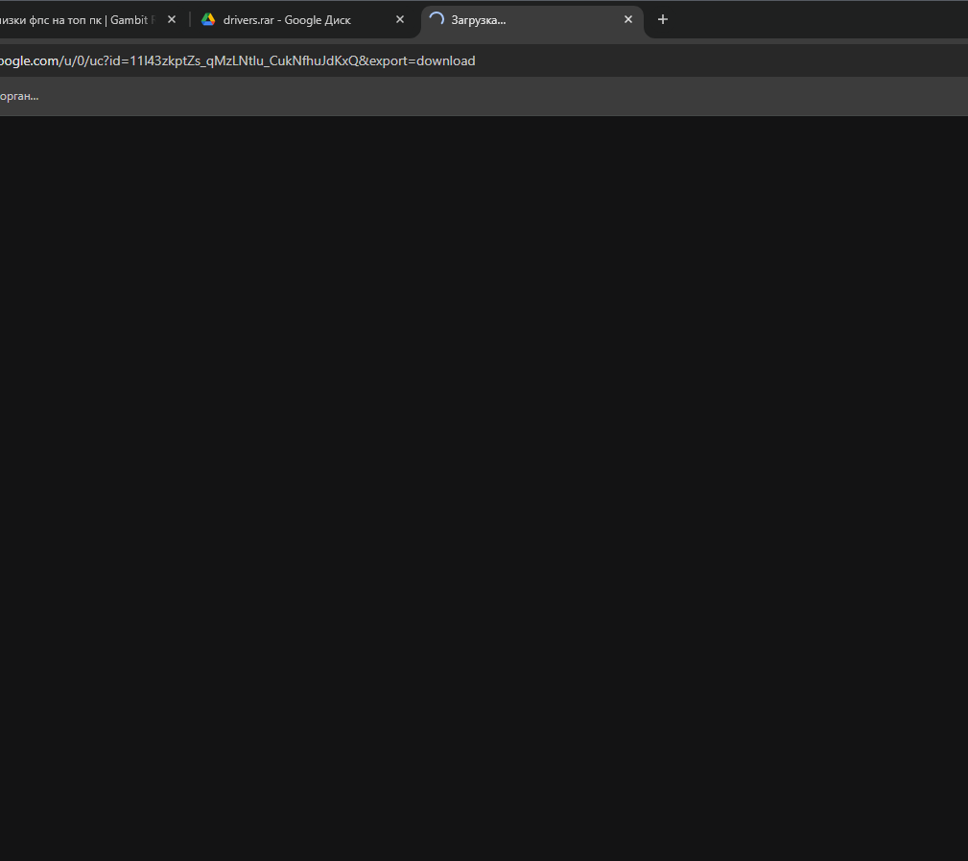
Task: Switch to the drivers.rar - Google Диск tab
Action: click(x=286, y=19)
